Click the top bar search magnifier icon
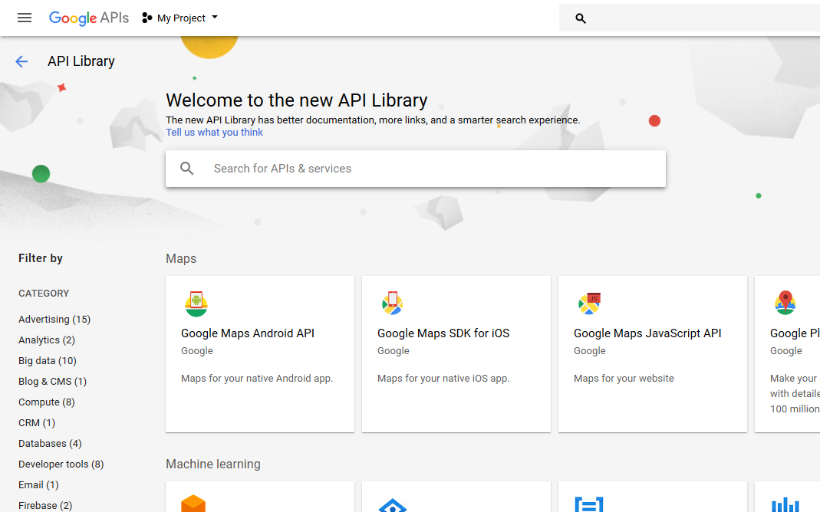The height and width of the screenshot is (512, 820). point(581,18)
